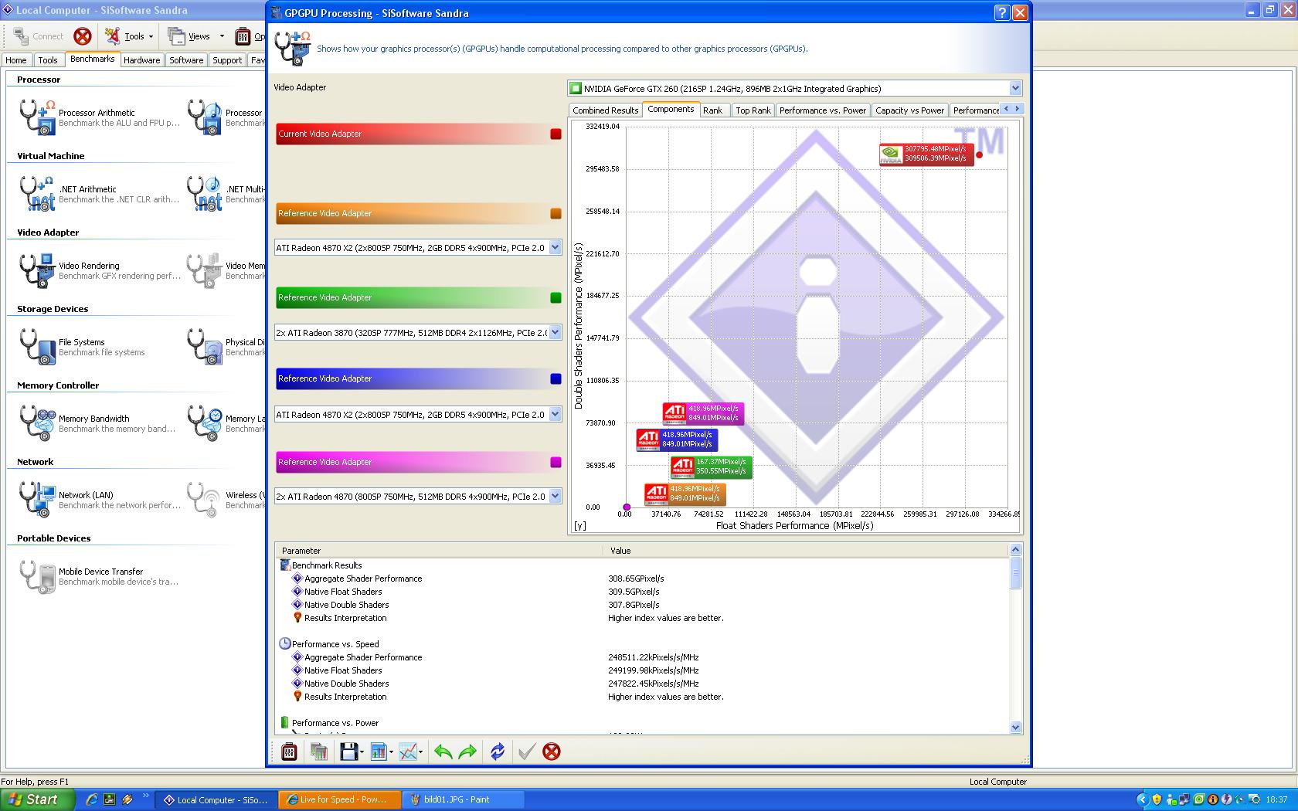Click the bar chart view icon
Screen dimensions: 1298x811
click(379, 752)
